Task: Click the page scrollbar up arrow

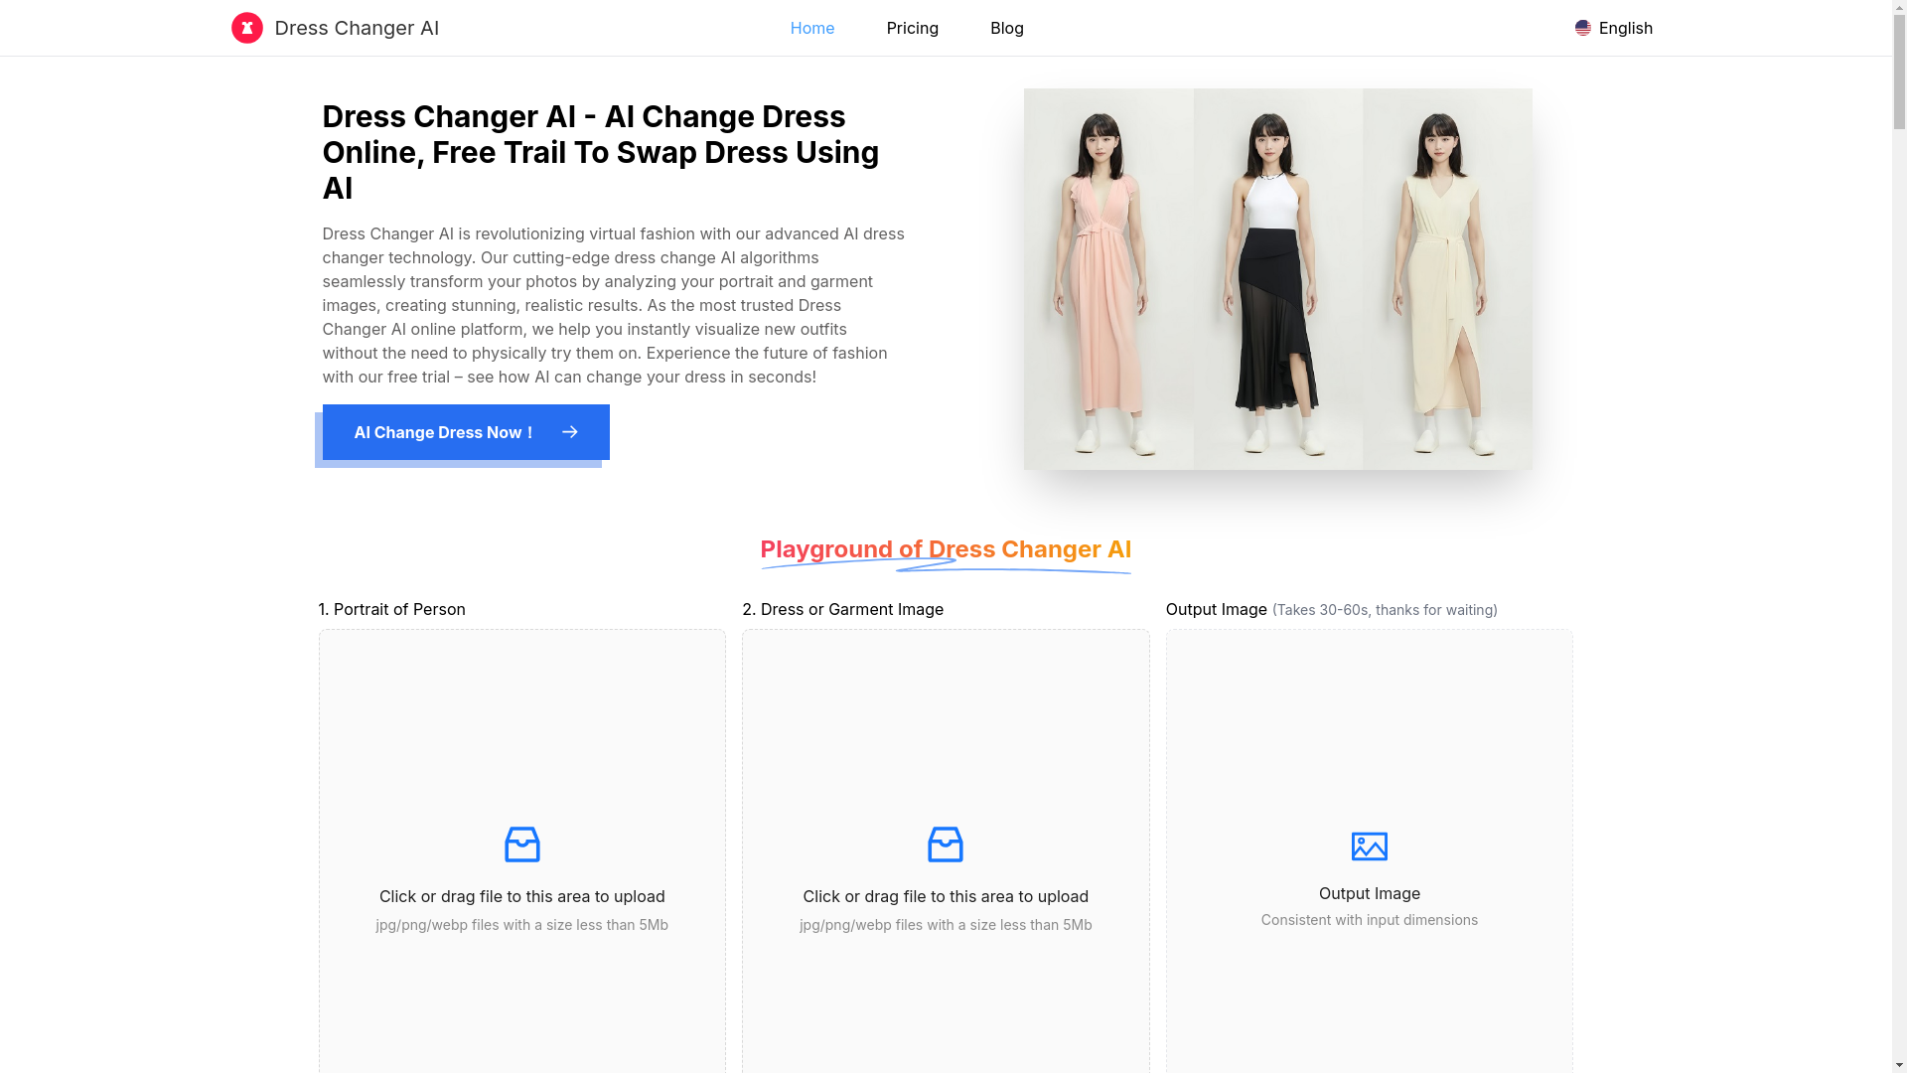Action: 1900,7
